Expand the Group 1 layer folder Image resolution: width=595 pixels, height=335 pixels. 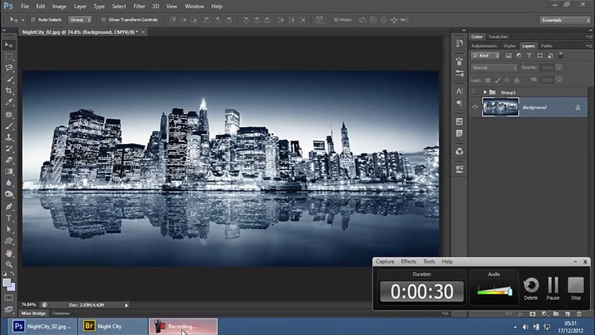pyautogui.click(x=485, y=92)
